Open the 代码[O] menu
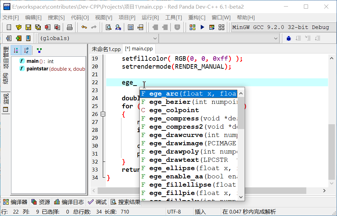 tap(80, 17)
